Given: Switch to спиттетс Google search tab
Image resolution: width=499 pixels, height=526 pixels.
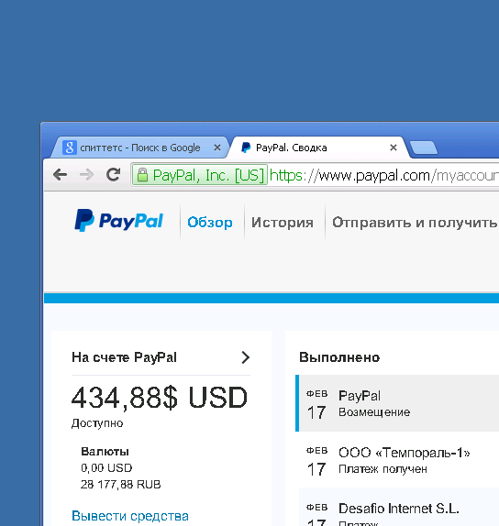Looking at the screenshot, I should 140,148.
